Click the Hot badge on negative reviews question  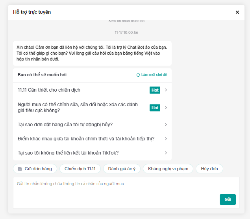coord(155,108)
